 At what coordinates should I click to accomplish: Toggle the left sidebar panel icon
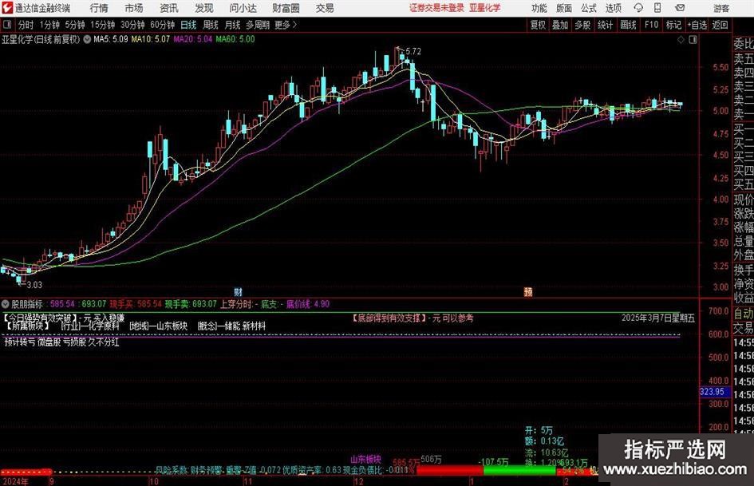7,25
